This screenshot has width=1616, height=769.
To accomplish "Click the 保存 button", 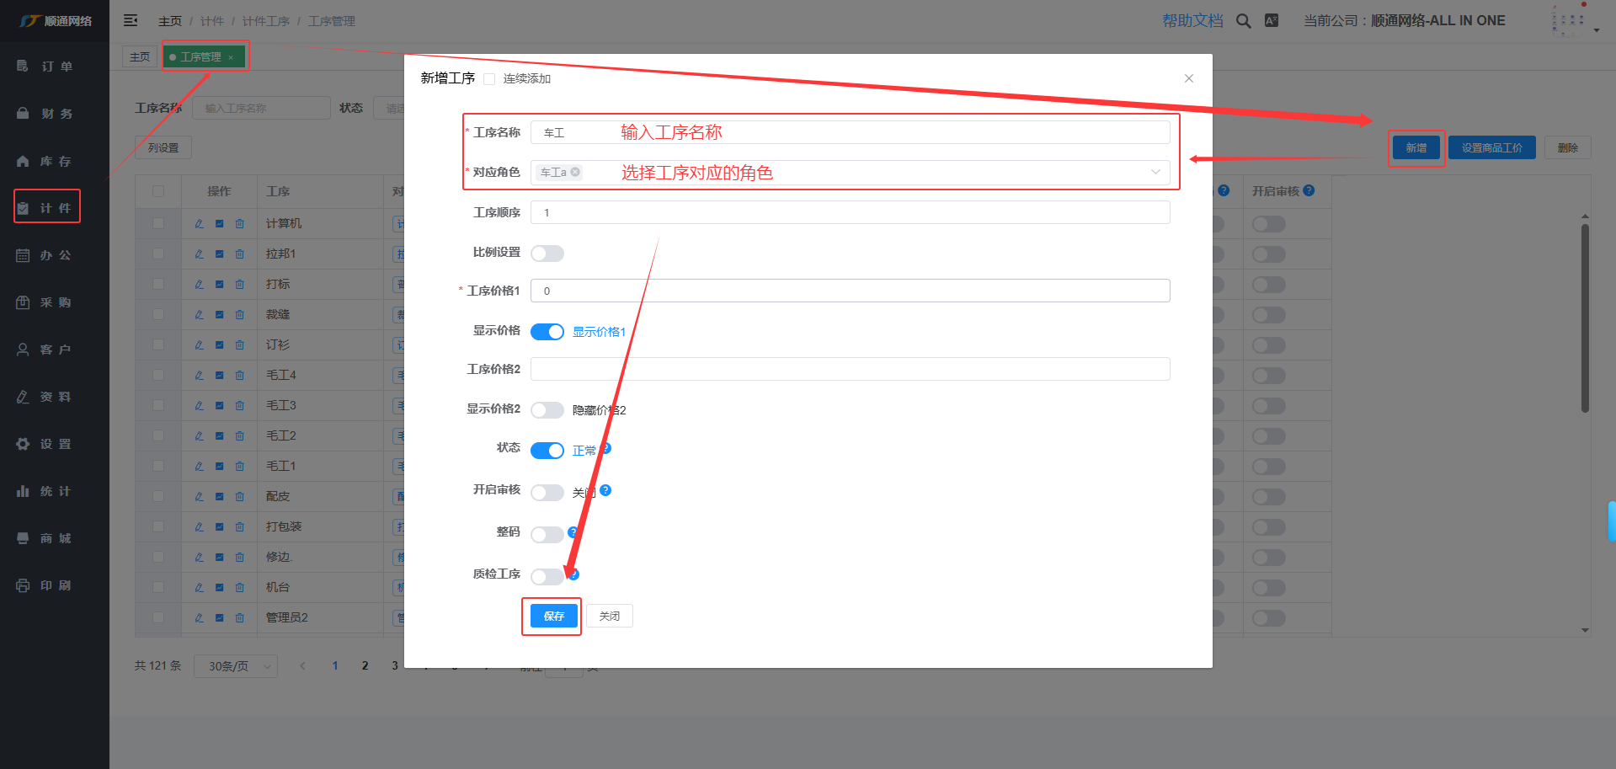I will (553, 617).
